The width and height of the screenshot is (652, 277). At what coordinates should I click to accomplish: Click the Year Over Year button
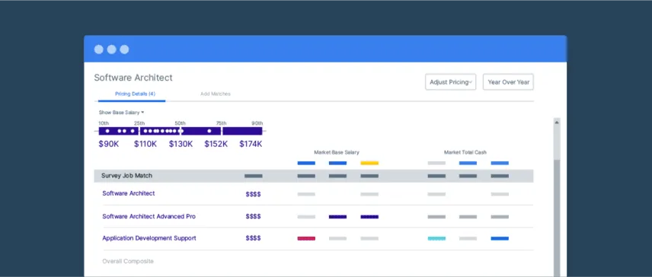tap(508, 82)
